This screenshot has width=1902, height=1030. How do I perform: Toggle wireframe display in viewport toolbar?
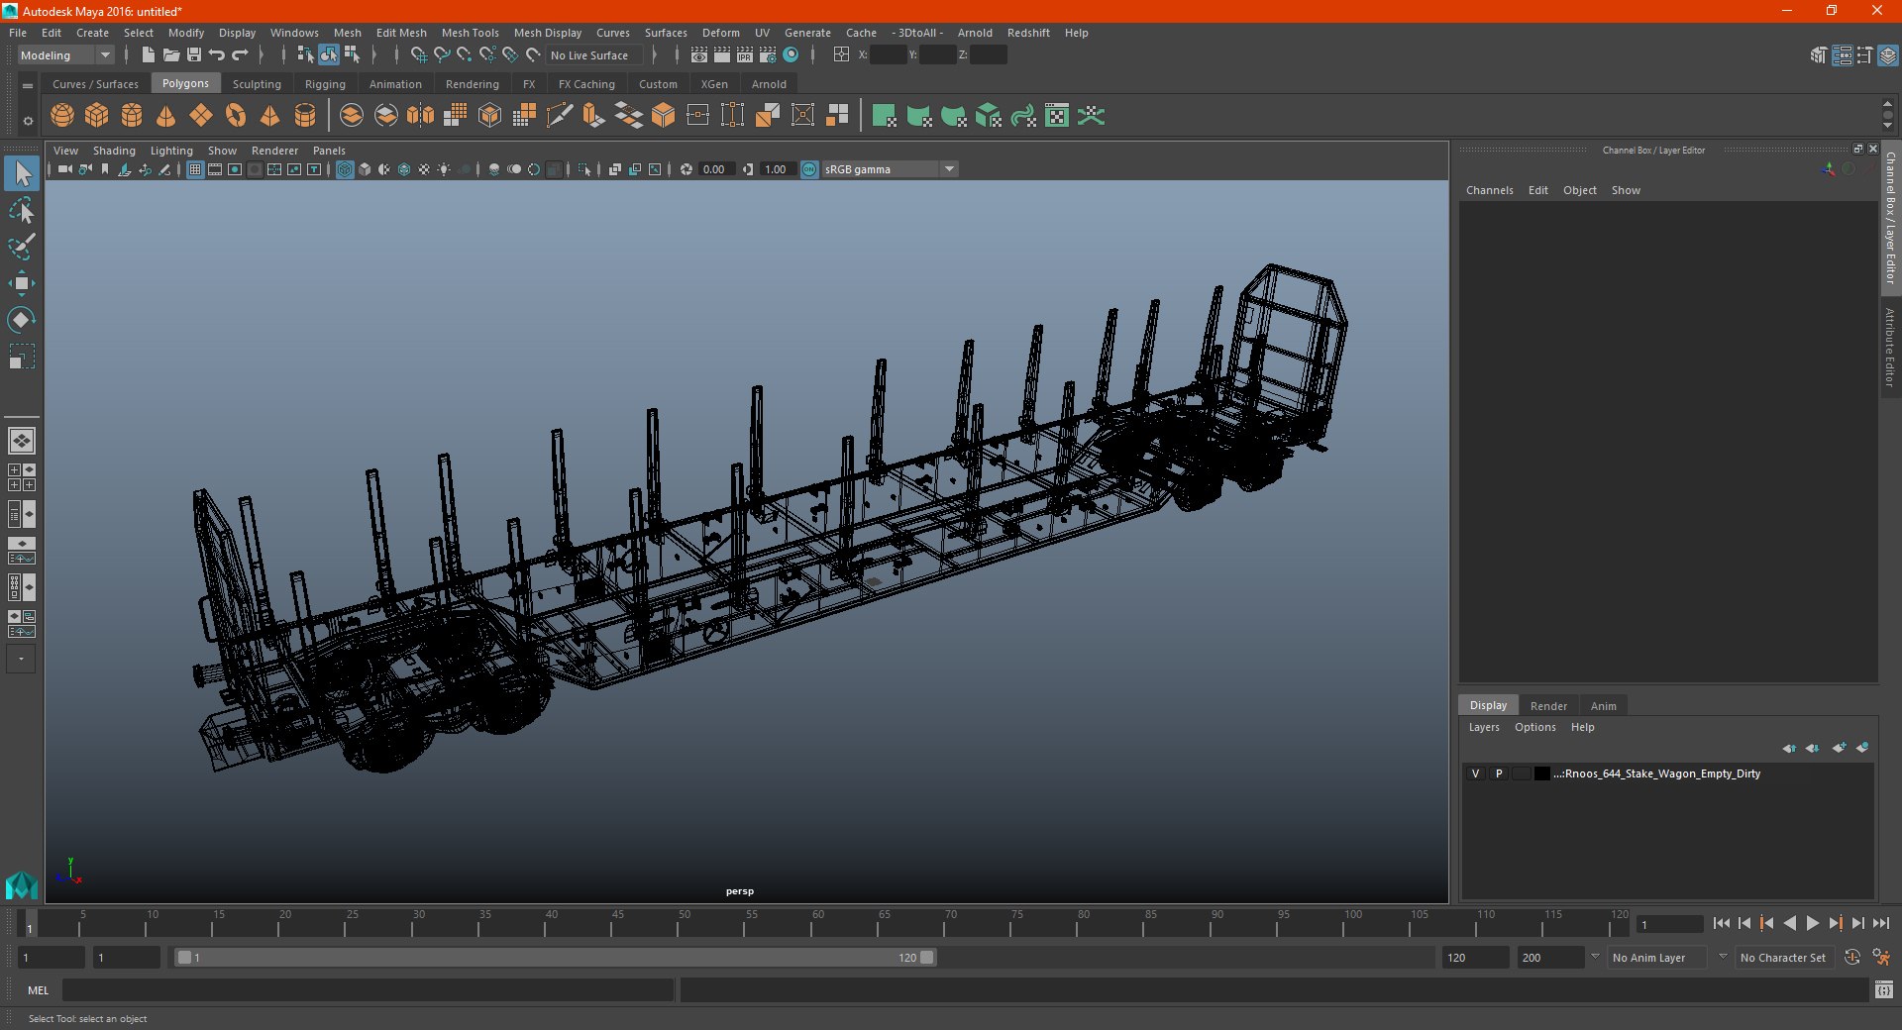345,169
